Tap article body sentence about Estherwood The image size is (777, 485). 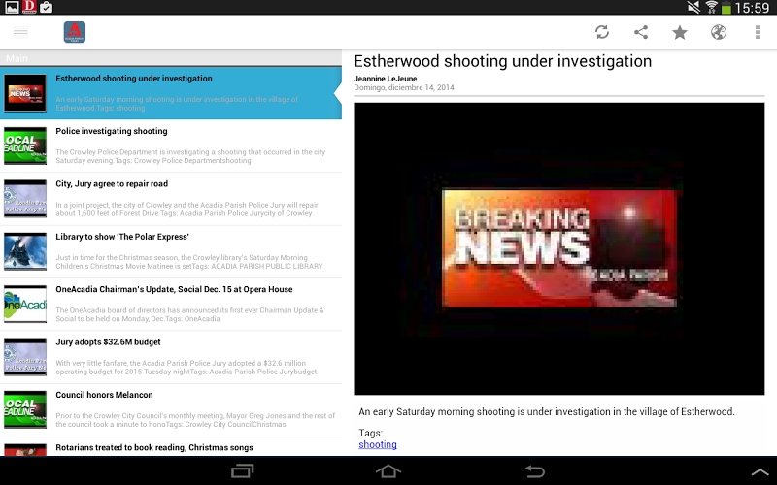click(547, 411)
